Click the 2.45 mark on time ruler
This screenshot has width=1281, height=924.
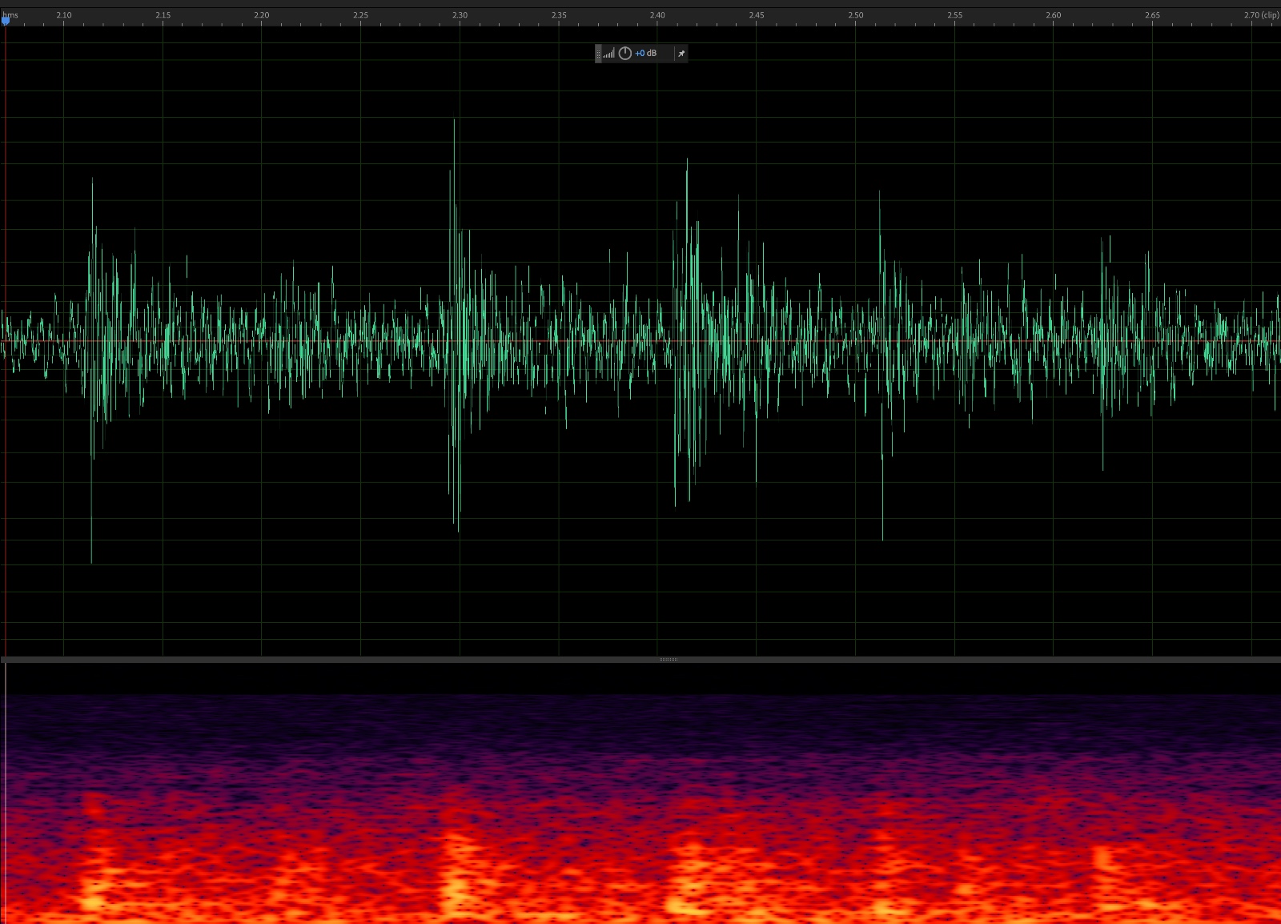click(x=757, y=15)
